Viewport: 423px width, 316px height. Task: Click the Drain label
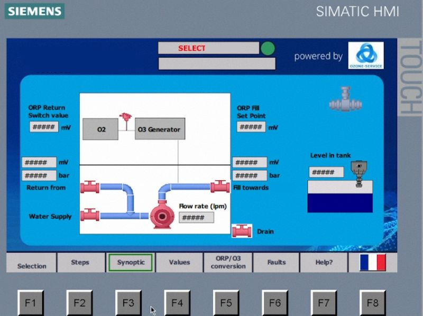tap(265, 231)
